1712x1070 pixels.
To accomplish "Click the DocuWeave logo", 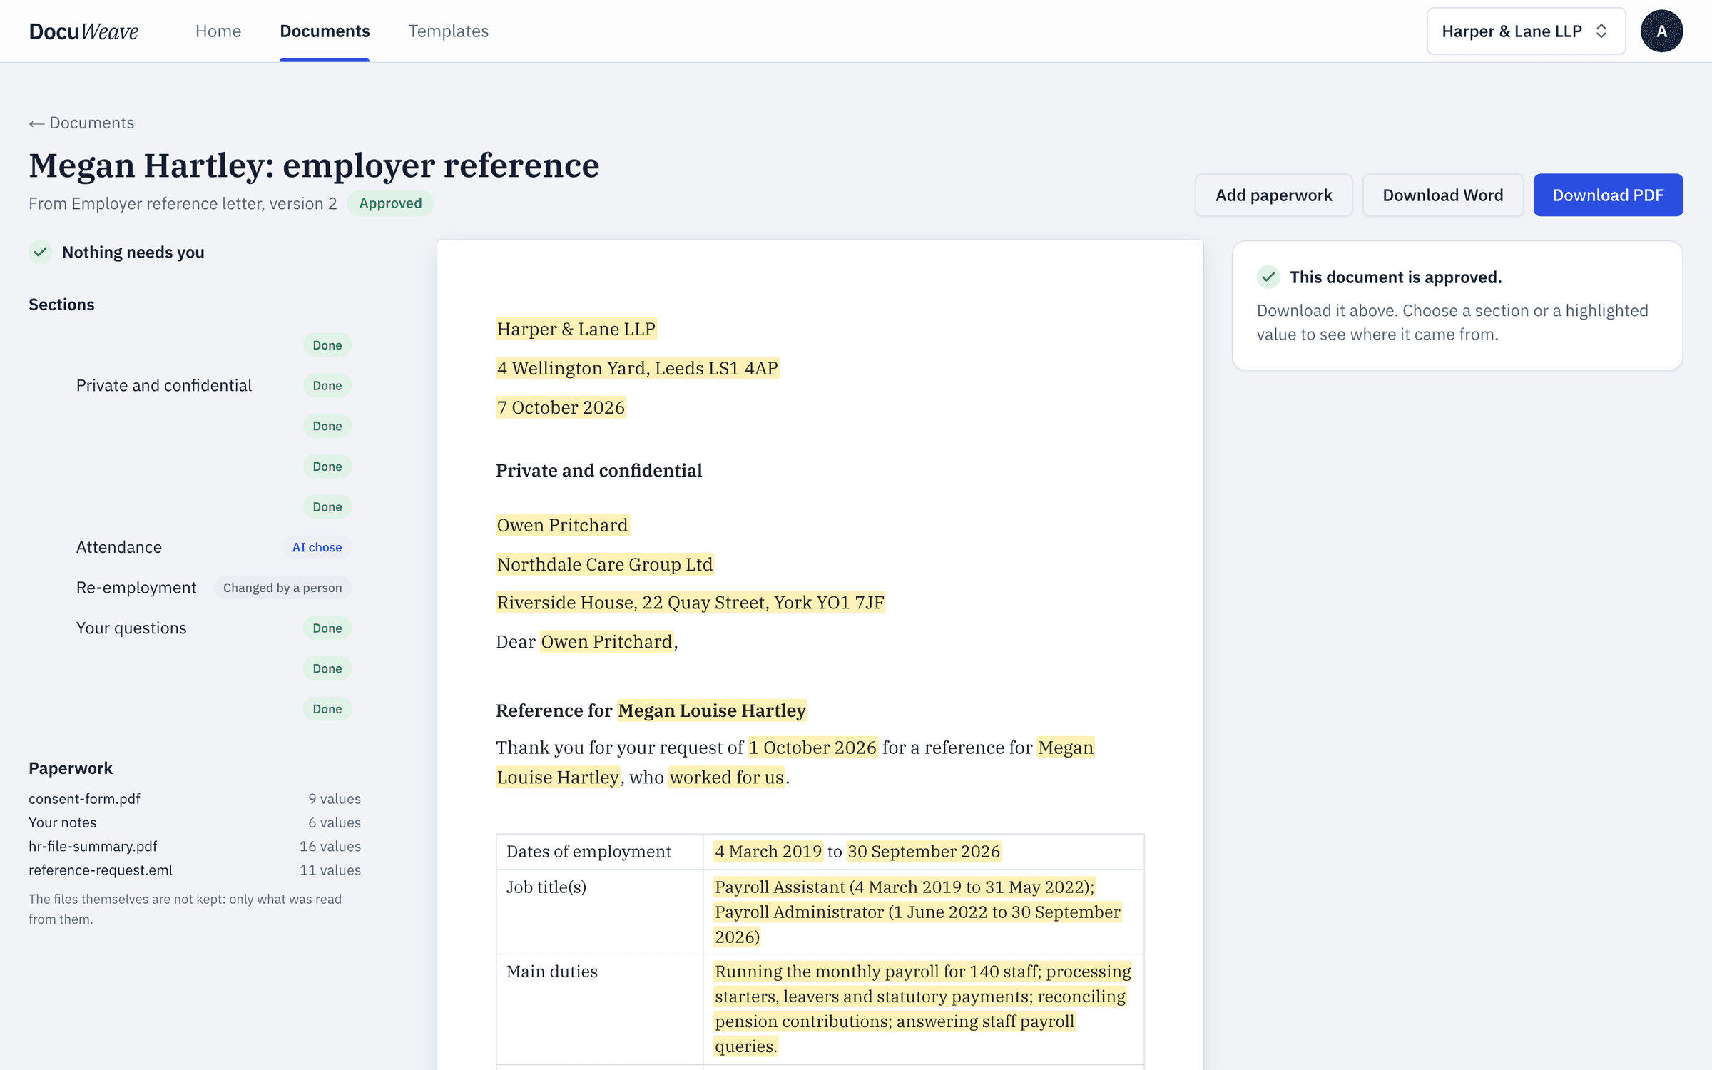I will click(83, 31).
